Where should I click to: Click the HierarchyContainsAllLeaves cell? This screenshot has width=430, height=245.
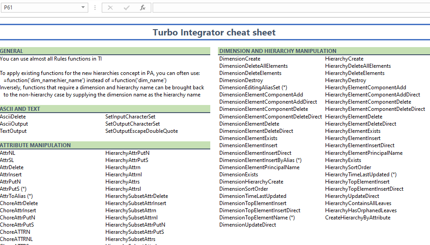pos(358,203)
